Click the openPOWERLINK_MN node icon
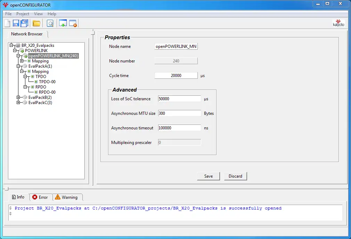The image size is (351, 239). click(x=25, y=56)
